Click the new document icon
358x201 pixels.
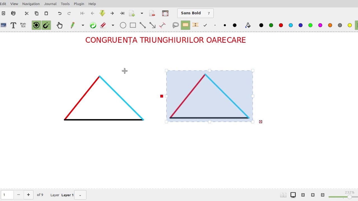point(3,13)
